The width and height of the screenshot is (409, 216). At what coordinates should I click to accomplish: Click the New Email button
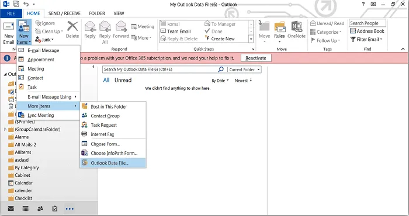[9, 33]
